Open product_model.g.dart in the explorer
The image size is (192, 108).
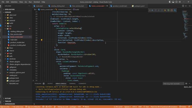point(18,45)
